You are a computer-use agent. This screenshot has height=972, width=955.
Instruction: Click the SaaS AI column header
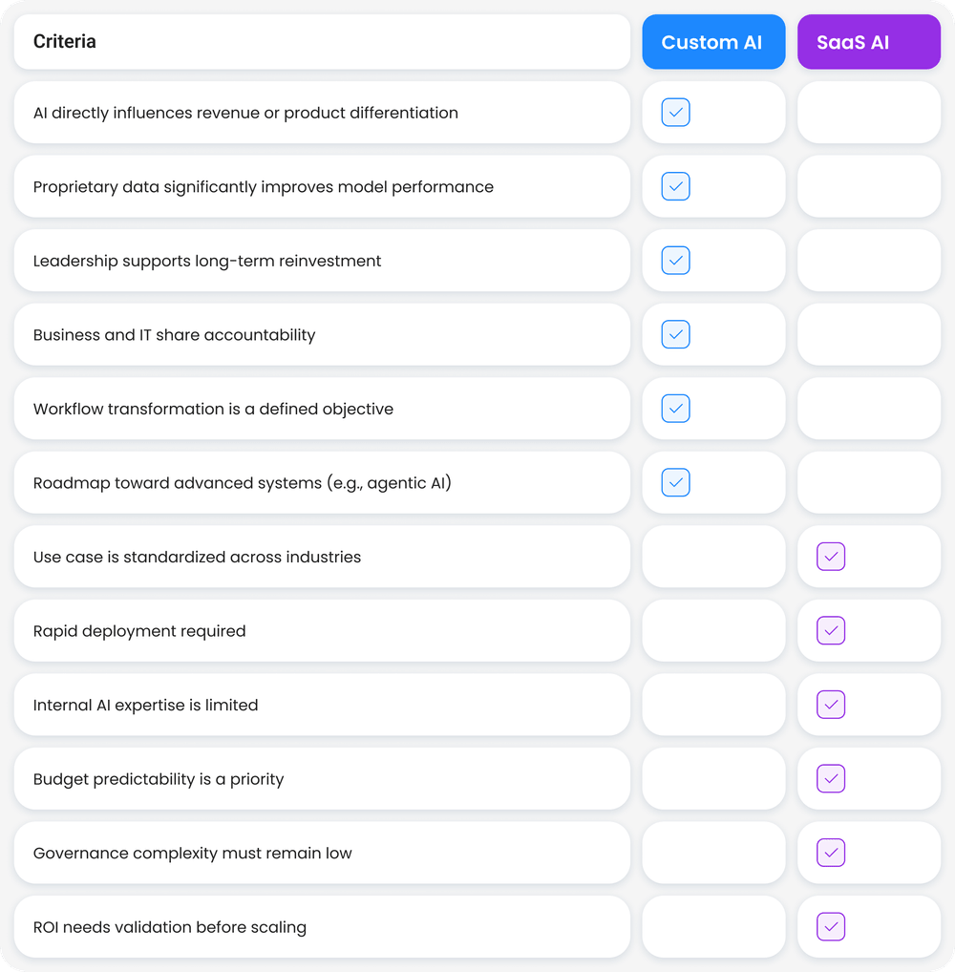coord(868,42)
